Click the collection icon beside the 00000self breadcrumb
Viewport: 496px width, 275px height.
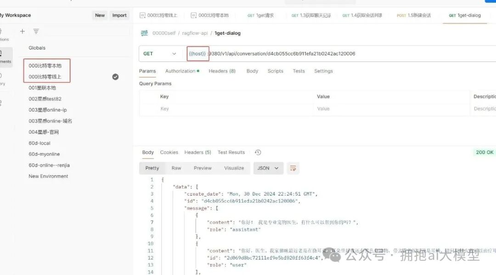click(x=144, y=33)
